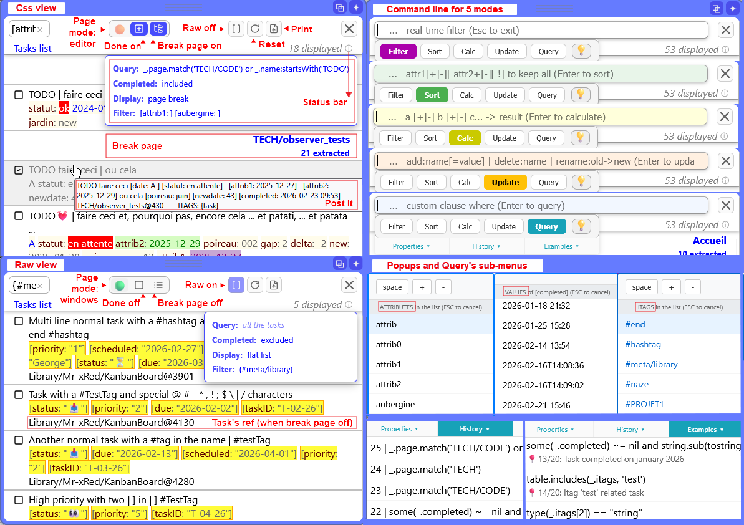
Task: Select 'aubergine' in the attributes list
Action: 395,404
